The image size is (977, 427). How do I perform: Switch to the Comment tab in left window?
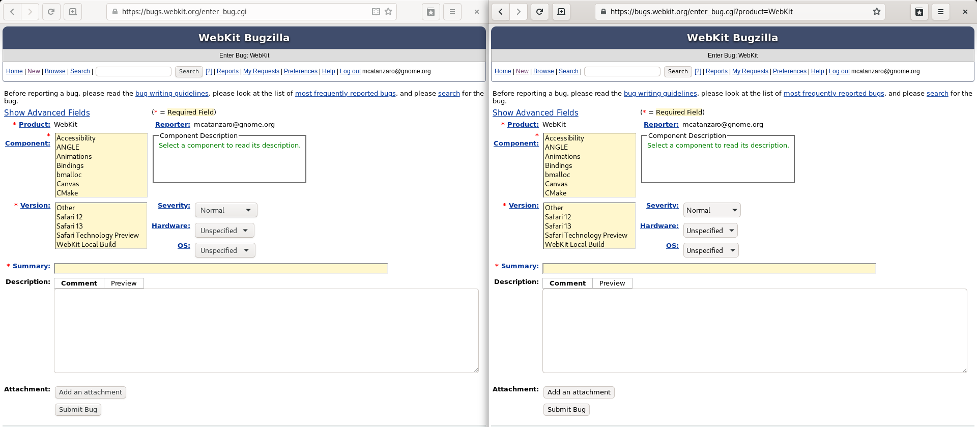[79, 283]
